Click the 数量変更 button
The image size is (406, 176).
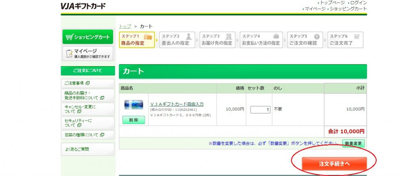(x=353, y=143)
